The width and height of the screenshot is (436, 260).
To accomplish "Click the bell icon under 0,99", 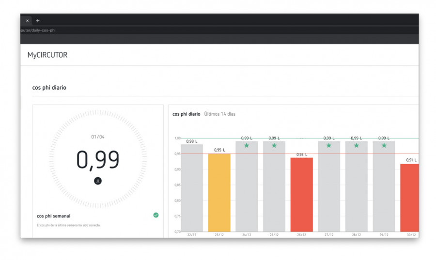I will click(97, 181).
